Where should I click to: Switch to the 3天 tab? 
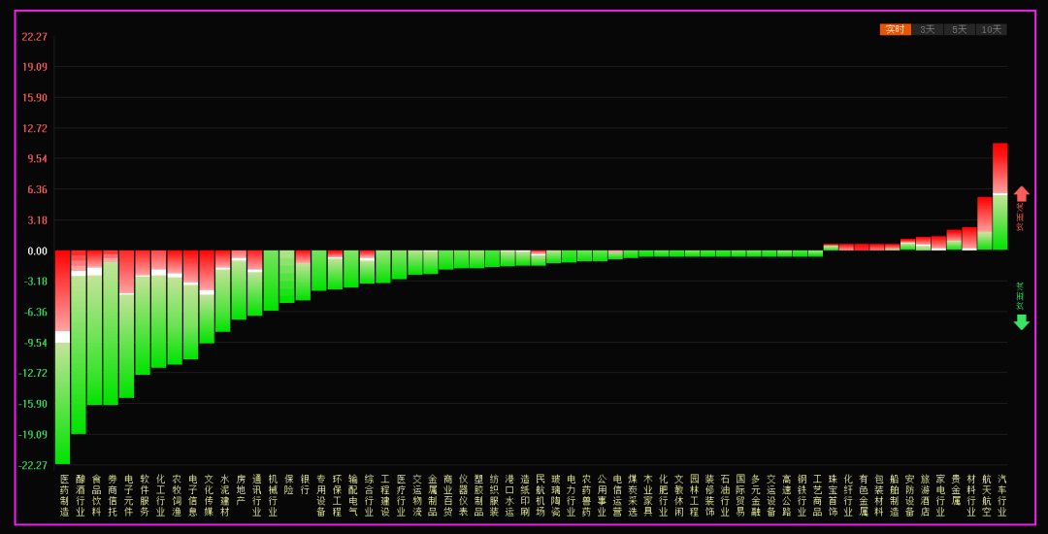pos(927,29)
